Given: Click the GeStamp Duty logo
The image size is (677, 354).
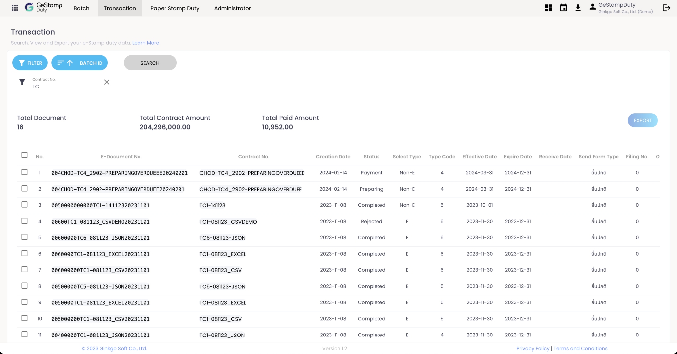Looking at the screenshot, I should pyautogui.click(x=43, y=7).
